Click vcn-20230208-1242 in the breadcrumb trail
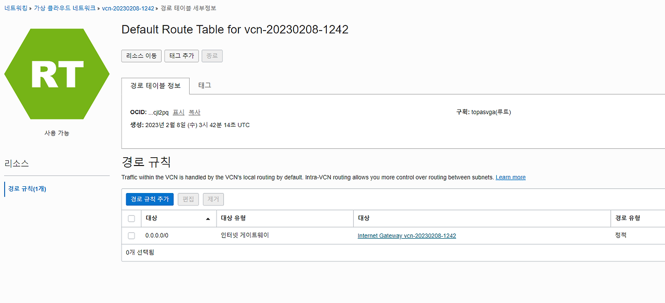 [127, 8]
